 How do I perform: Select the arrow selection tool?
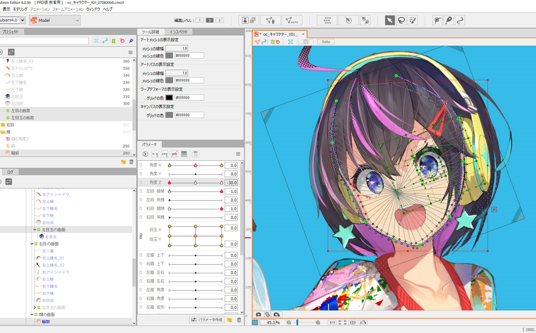click(390, 21)
